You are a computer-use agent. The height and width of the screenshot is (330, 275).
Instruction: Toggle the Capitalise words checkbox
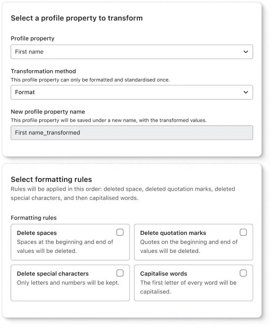coord(243,273)
